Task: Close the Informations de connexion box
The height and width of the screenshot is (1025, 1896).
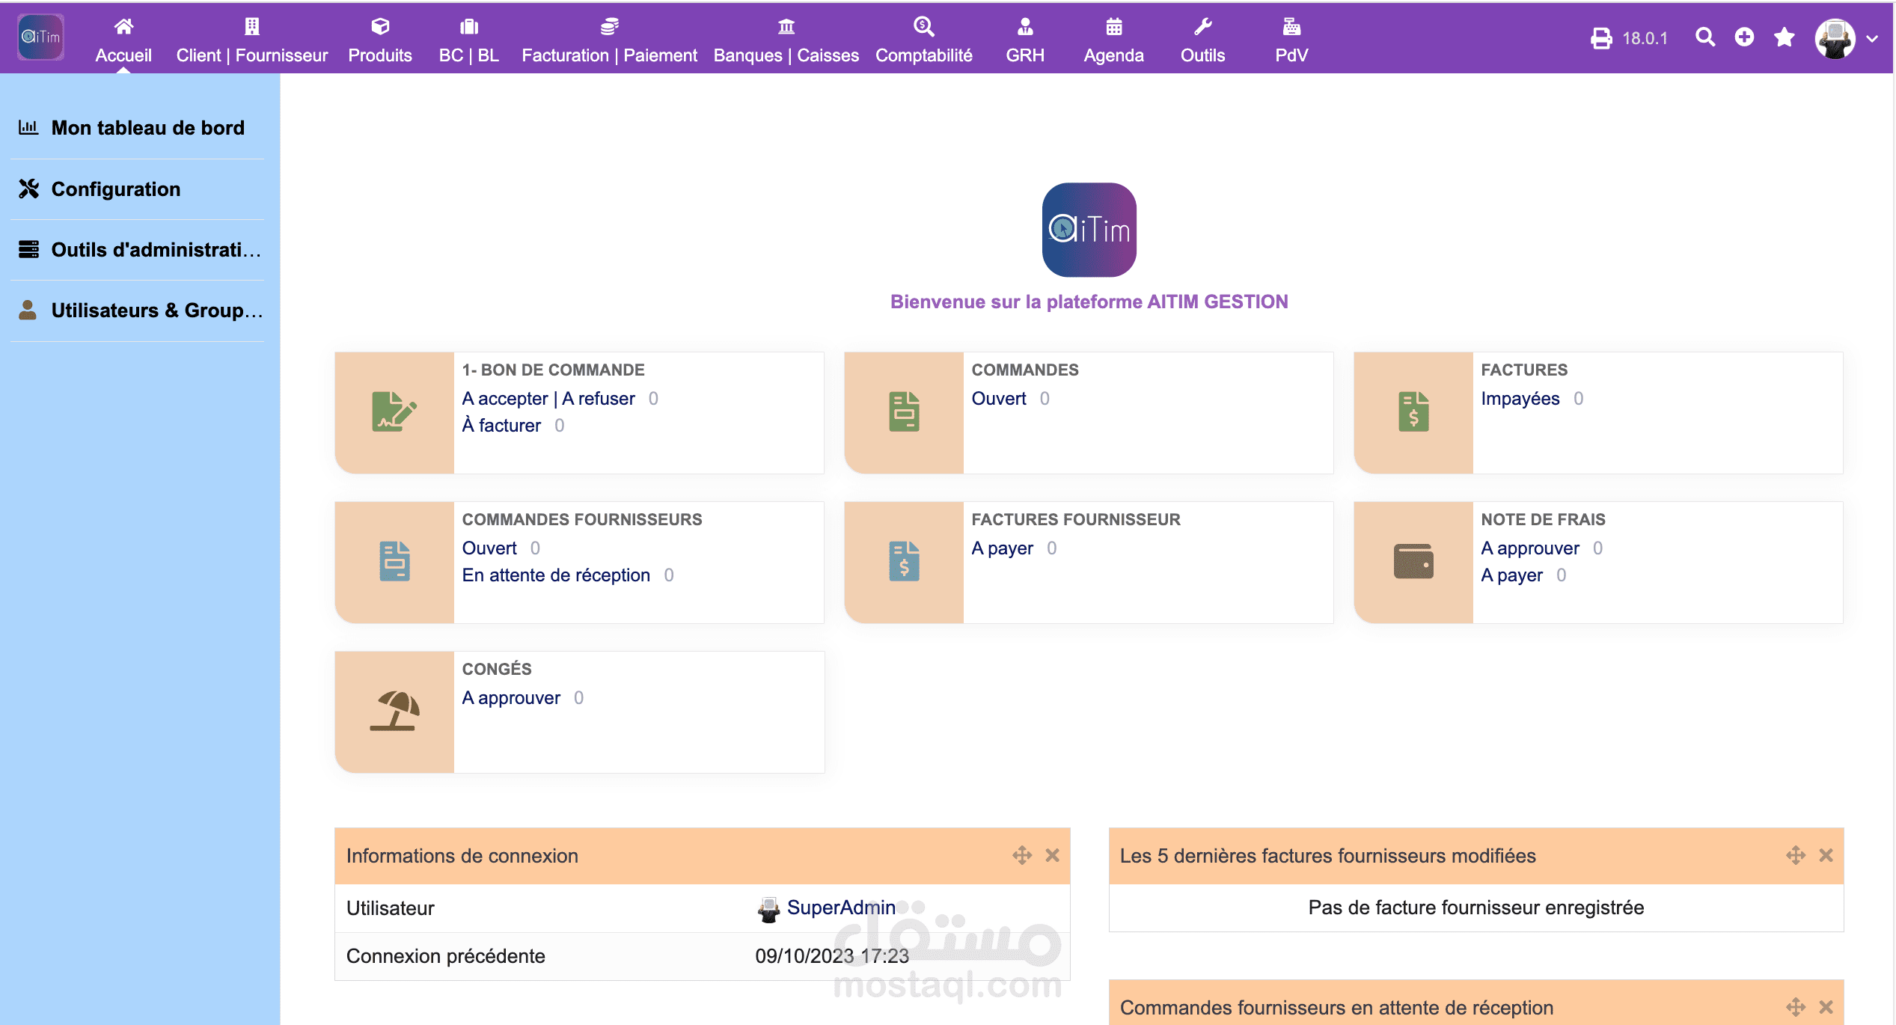Action: pos(1053,855)
